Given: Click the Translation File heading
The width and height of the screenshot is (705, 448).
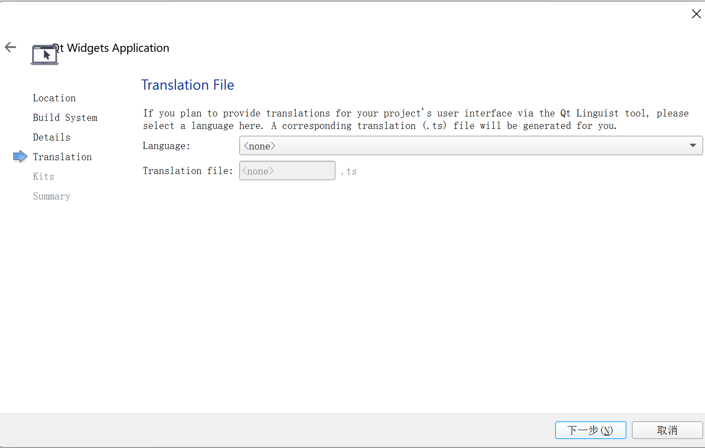Looking at the screenshot, I should 188,85.
